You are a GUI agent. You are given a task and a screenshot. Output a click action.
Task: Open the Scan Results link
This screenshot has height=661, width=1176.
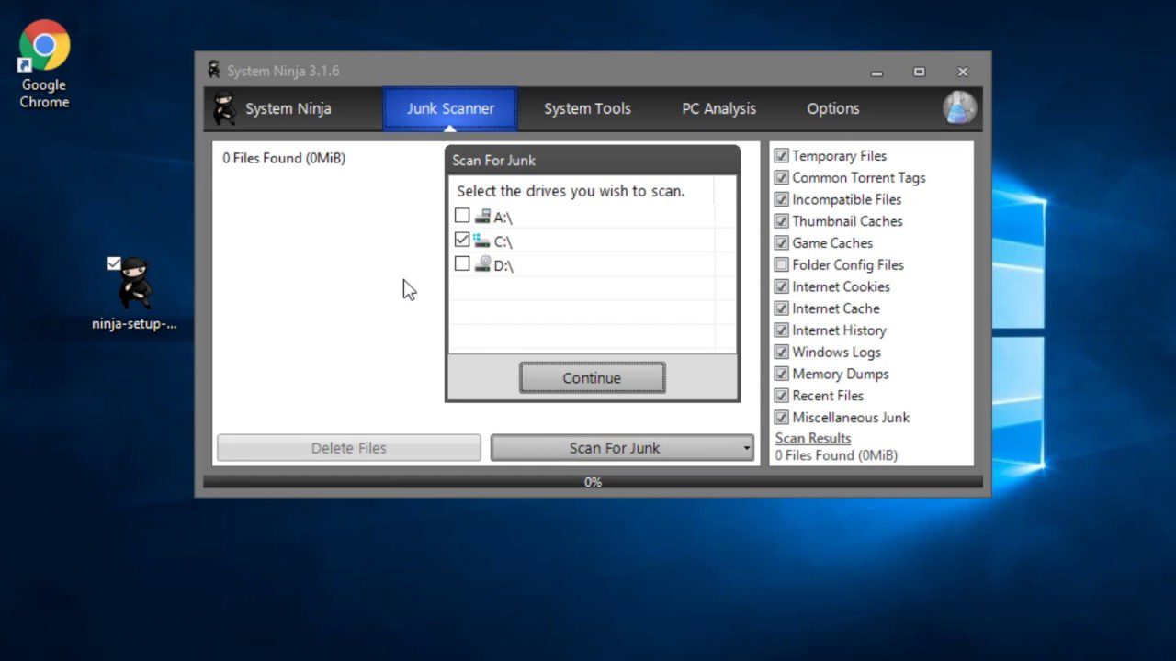813,438
